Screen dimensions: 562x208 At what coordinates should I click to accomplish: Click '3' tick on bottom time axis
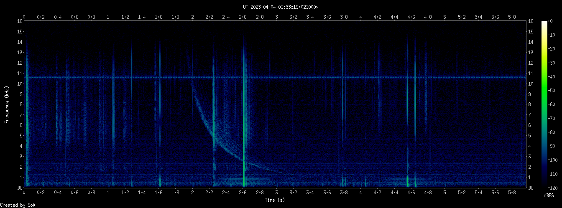[276, 193]
